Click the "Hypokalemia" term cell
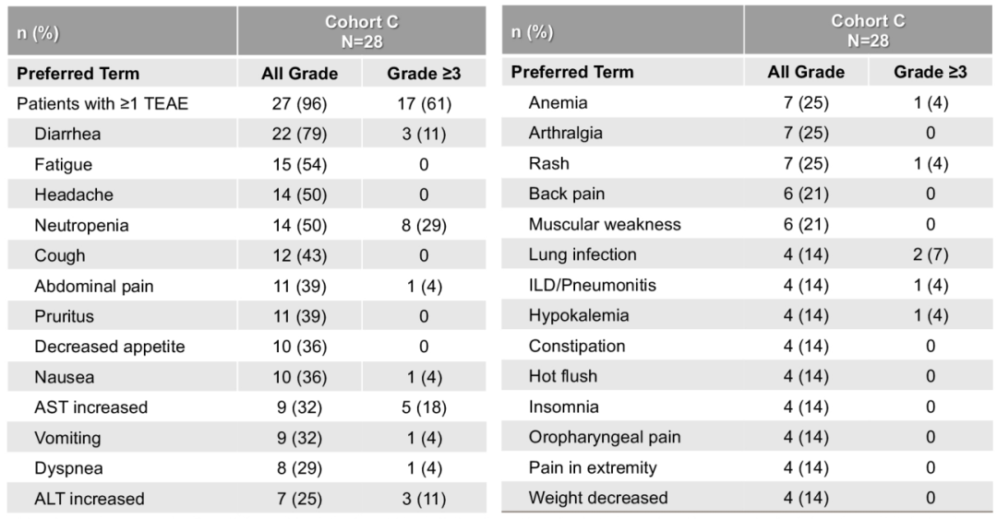Screen dimensions: 997x519 pyautogui.click(x=579, y=315)
